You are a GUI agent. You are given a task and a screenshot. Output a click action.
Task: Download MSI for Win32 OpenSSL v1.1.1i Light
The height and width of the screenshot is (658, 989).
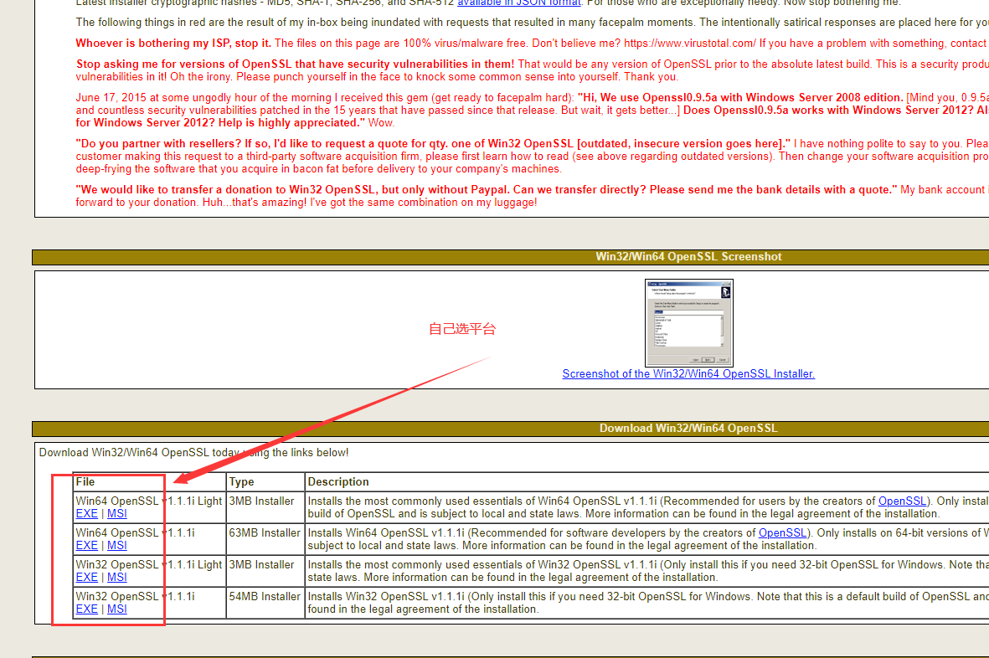(116, 578)
